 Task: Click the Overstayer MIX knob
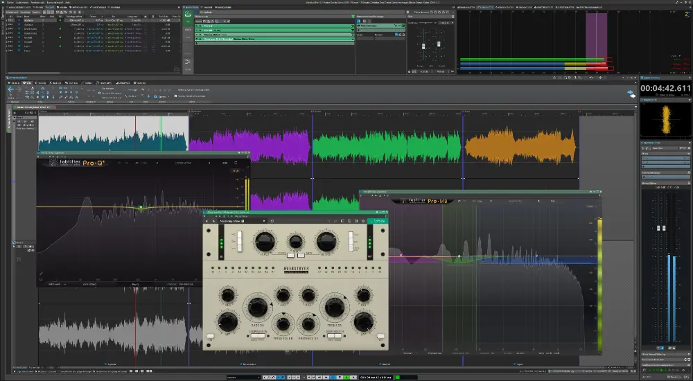point(296,242)
